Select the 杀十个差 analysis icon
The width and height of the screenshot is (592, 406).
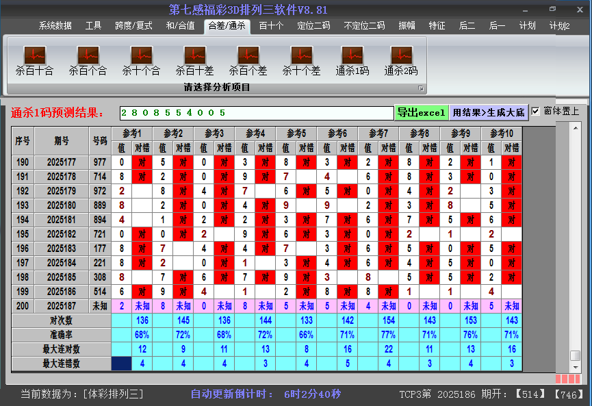click(301, 60)
